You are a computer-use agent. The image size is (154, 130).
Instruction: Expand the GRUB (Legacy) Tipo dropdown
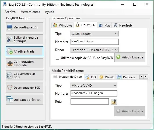tap(94, 34)
